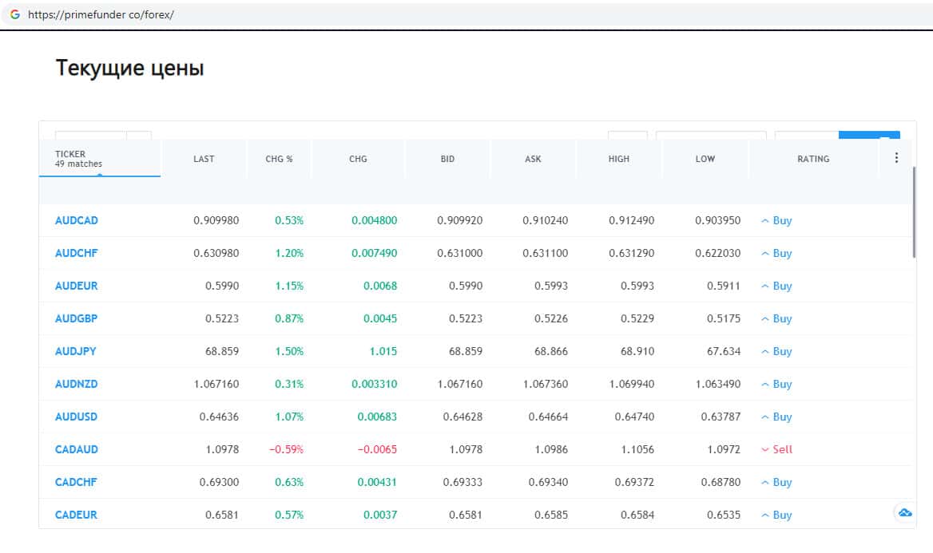Click the Buy arrow icon for CADEUR
Image resolution: width=933 pixels, height=553 pixels.
[x=764, y=515]
